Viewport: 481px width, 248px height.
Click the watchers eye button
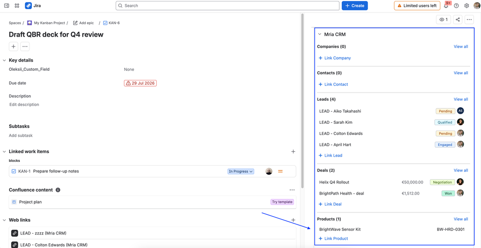click(443, 20)
